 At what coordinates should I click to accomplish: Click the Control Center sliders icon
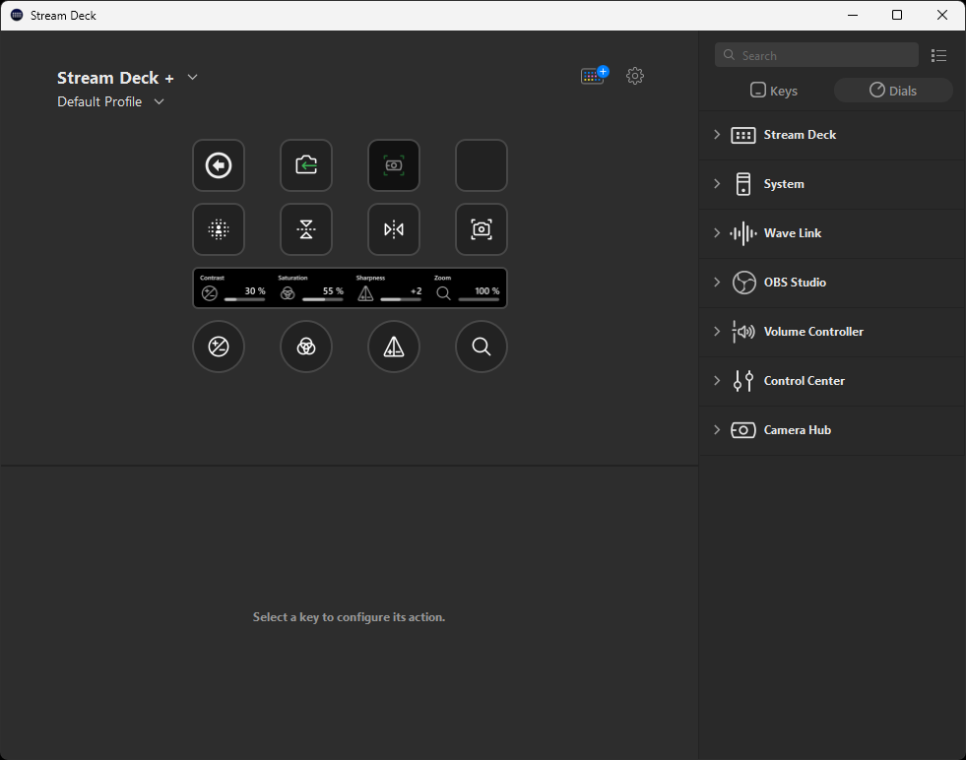point(743,381)
